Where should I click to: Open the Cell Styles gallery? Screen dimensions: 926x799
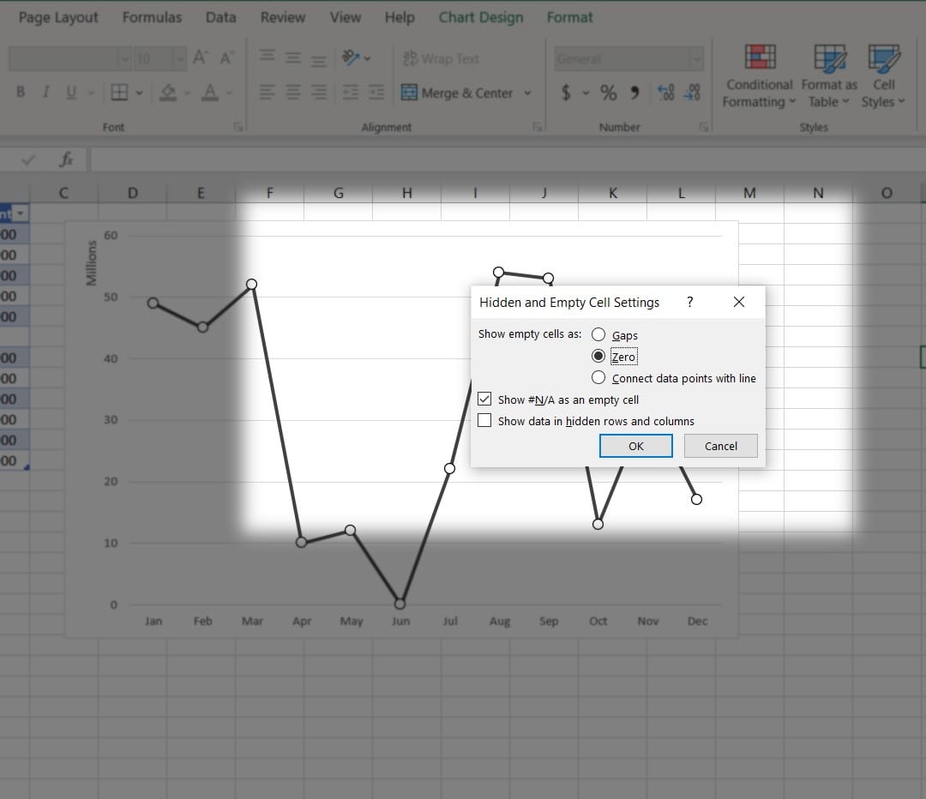tap(883, 57)
